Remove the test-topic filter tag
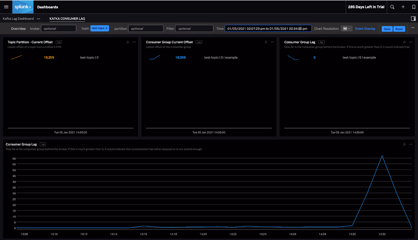Image resolution: width=418 pixels, height=240 pixels. [x=107, y=28]
